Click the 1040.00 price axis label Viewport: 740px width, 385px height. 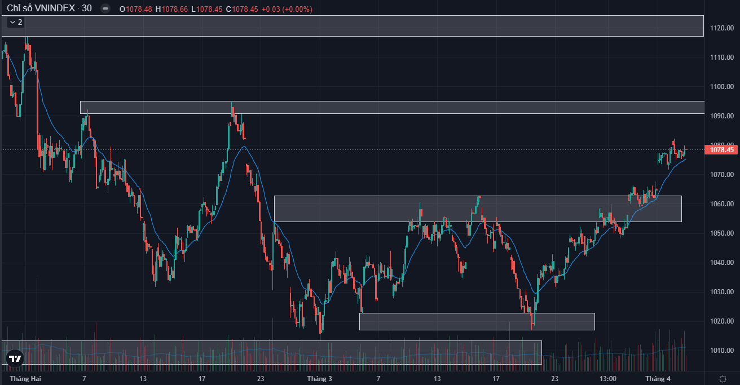722,263
